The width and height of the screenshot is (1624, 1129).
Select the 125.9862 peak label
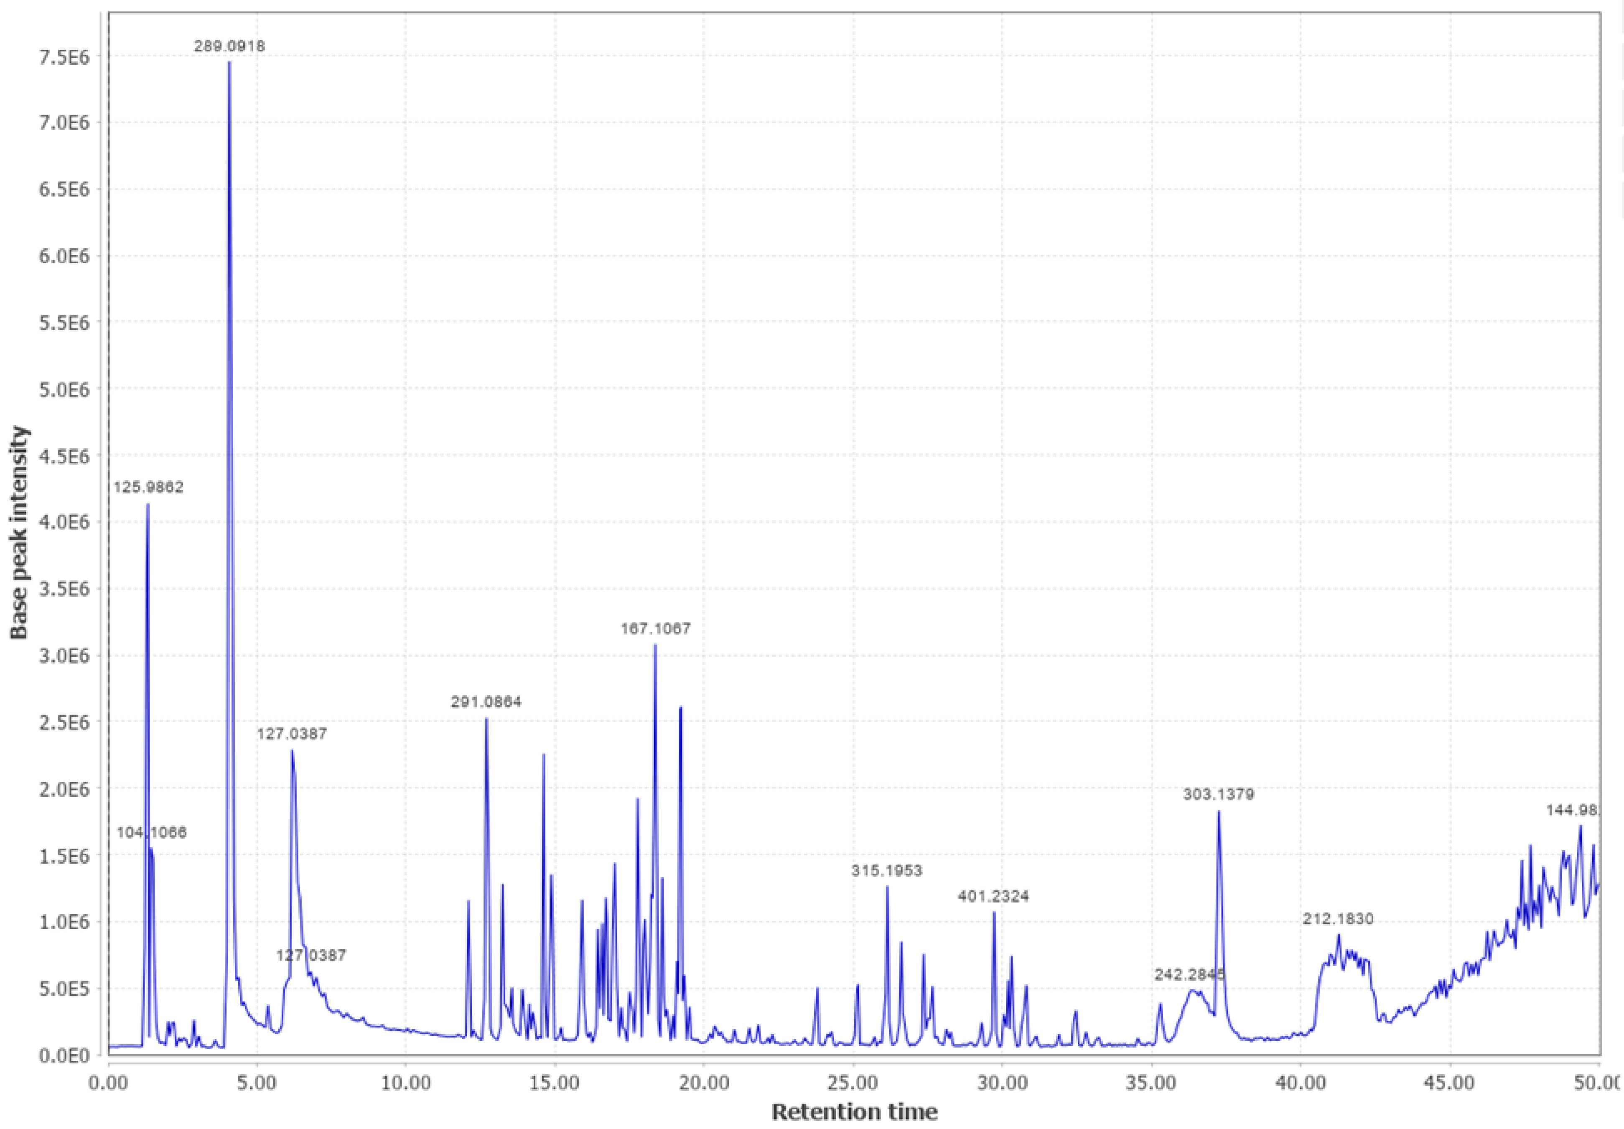point(150,487)
